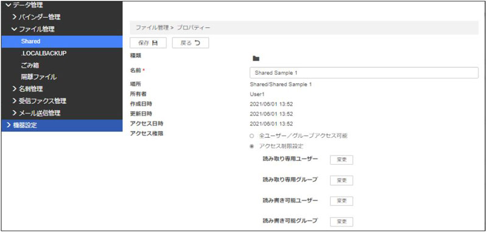Click the floppy disk icon on 保存 button
The width and height of the screenshot is (487, 232).
155,43
